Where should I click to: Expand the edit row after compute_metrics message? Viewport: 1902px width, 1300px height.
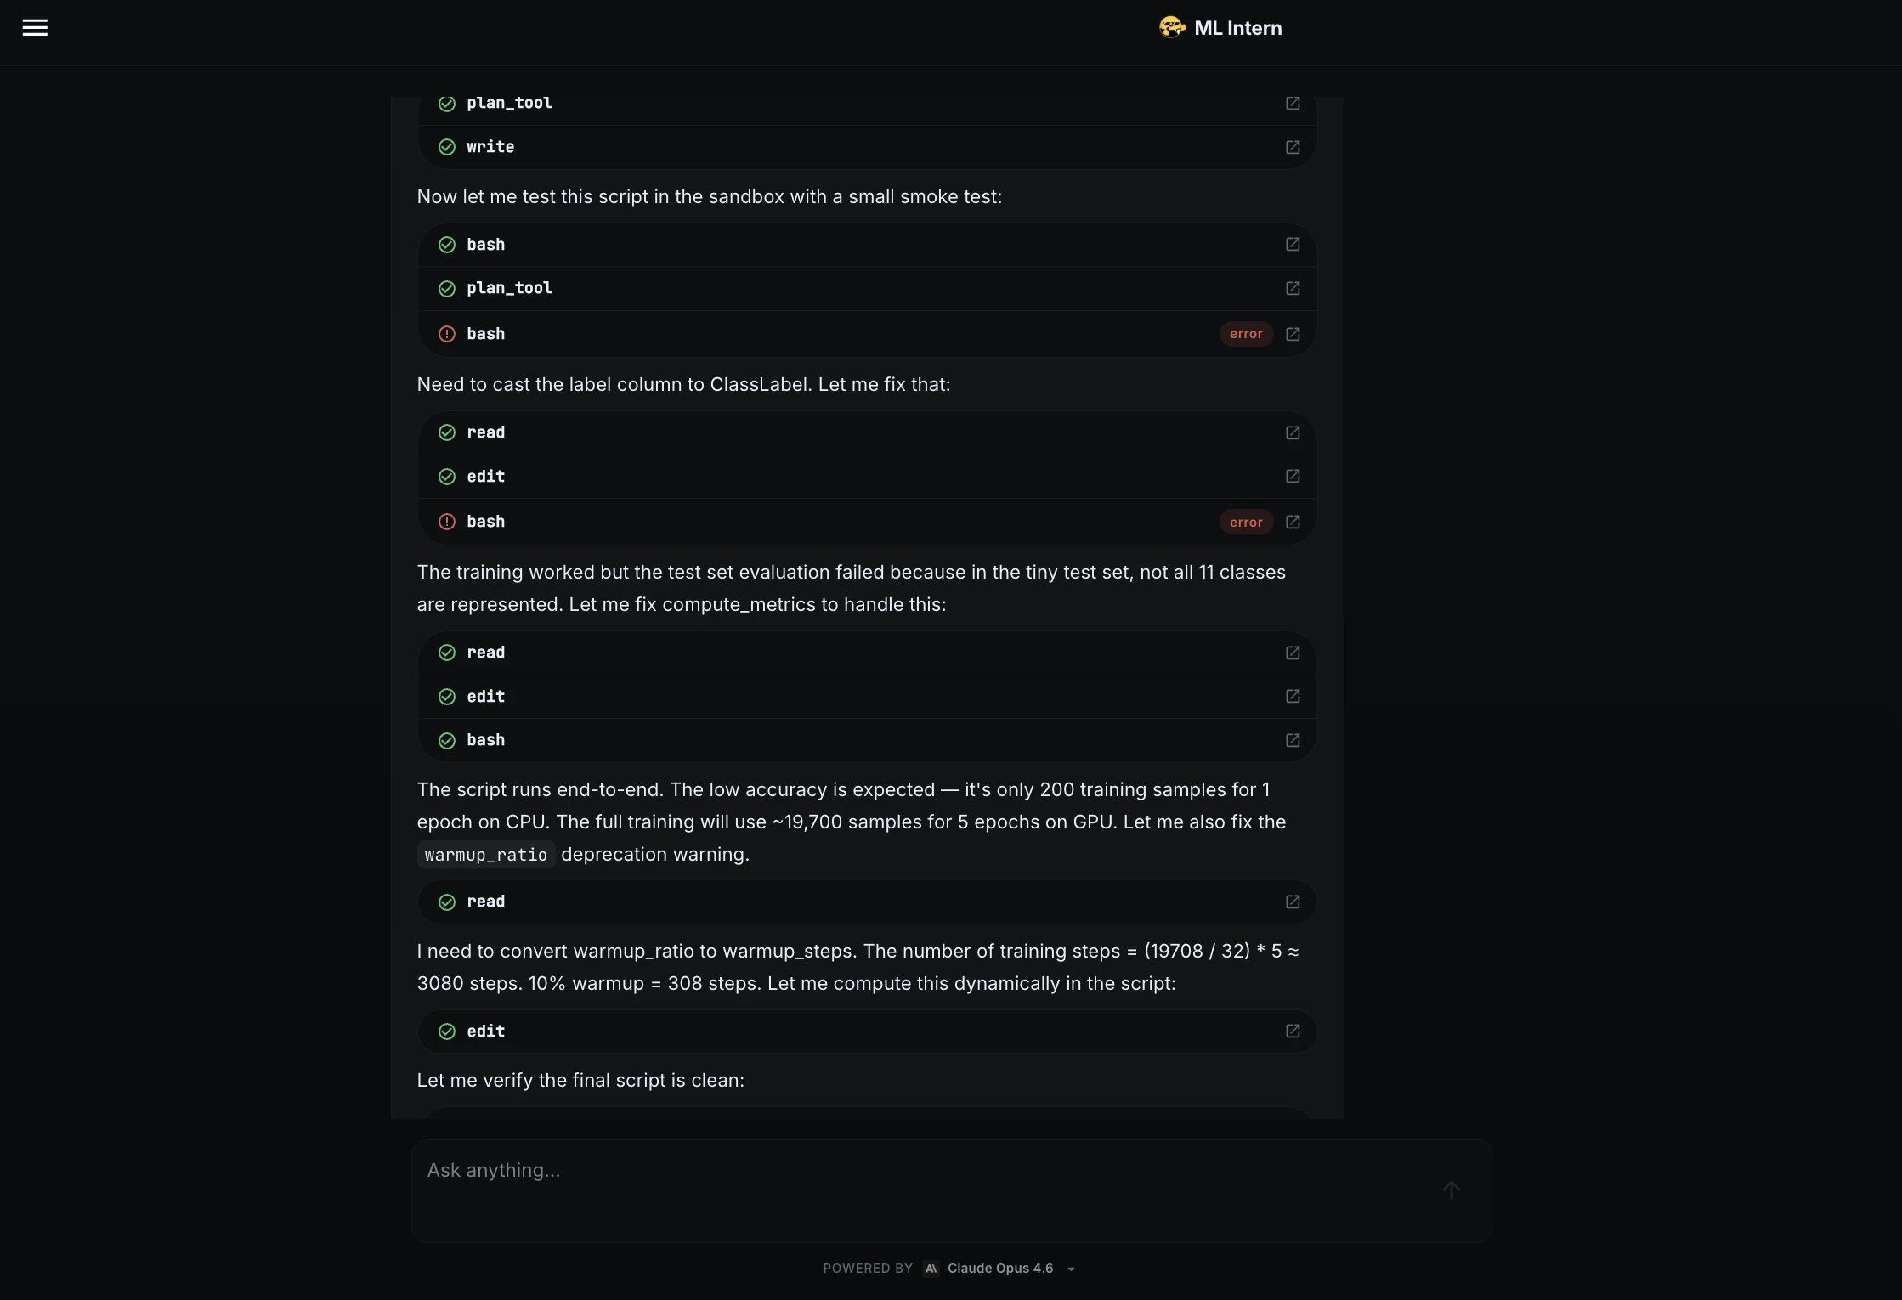867,697
